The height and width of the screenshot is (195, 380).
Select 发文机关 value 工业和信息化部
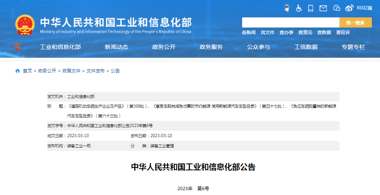(81, 97)
